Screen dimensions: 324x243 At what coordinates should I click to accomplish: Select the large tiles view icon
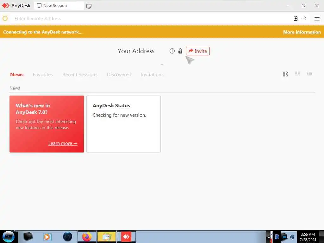pyautogui.click(x=285, y=74)
